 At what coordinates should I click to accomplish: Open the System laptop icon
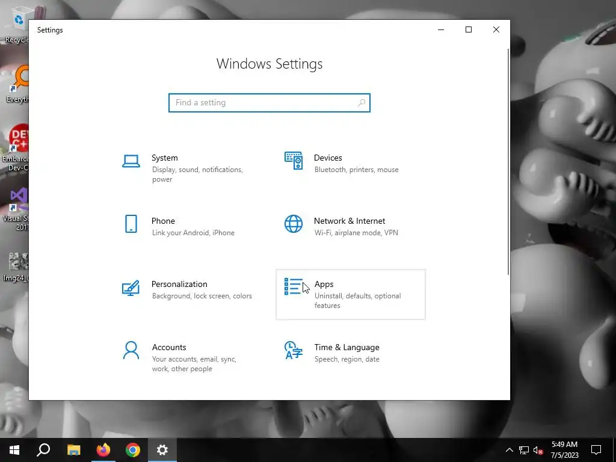(x=131, y=161)
